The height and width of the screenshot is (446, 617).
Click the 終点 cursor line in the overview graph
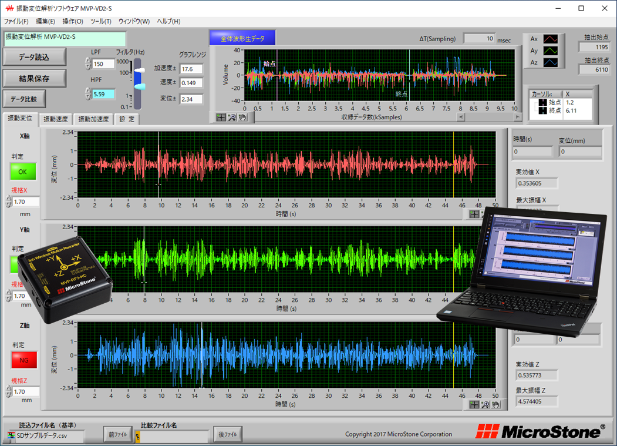coord(409,75)
